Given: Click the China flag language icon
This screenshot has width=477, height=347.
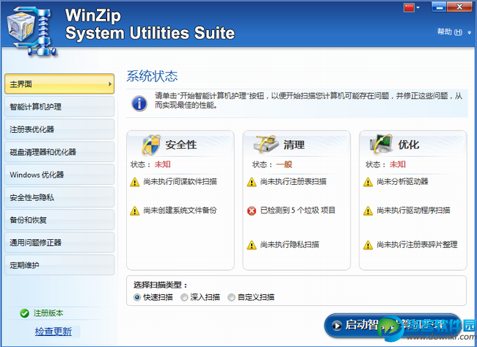Looking at the screenshot, I should click(x=409, y=7).
